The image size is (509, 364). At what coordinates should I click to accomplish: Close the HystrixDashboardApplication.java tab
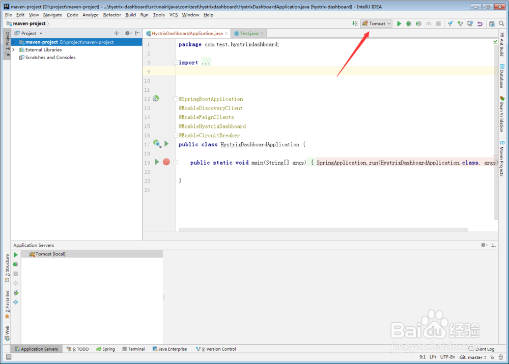(x=227, y=33)
